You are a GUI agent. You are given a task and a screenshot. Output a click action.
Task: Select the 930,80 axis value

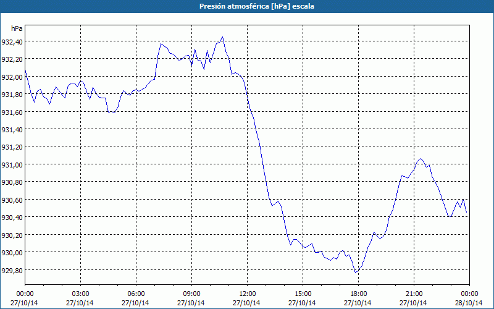tap(11, 182)
